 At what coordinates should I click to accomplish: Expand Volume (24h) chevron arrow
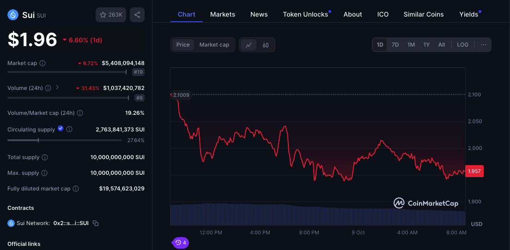(57, 87)
